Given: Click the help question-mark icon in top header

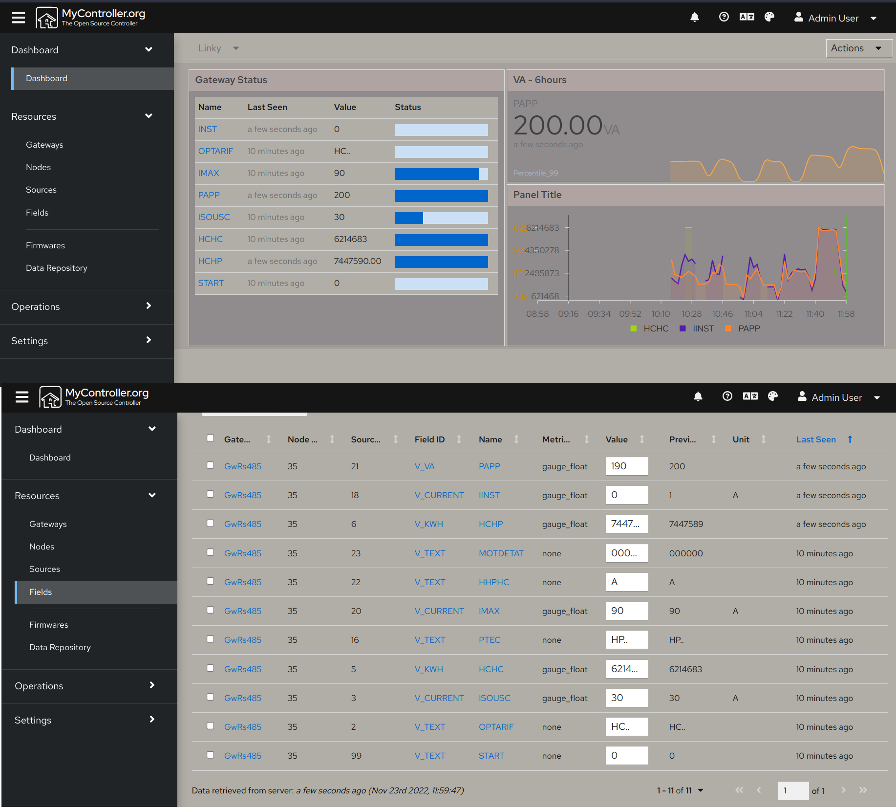Looking at the screenshot, I should (x=724, y=17).
